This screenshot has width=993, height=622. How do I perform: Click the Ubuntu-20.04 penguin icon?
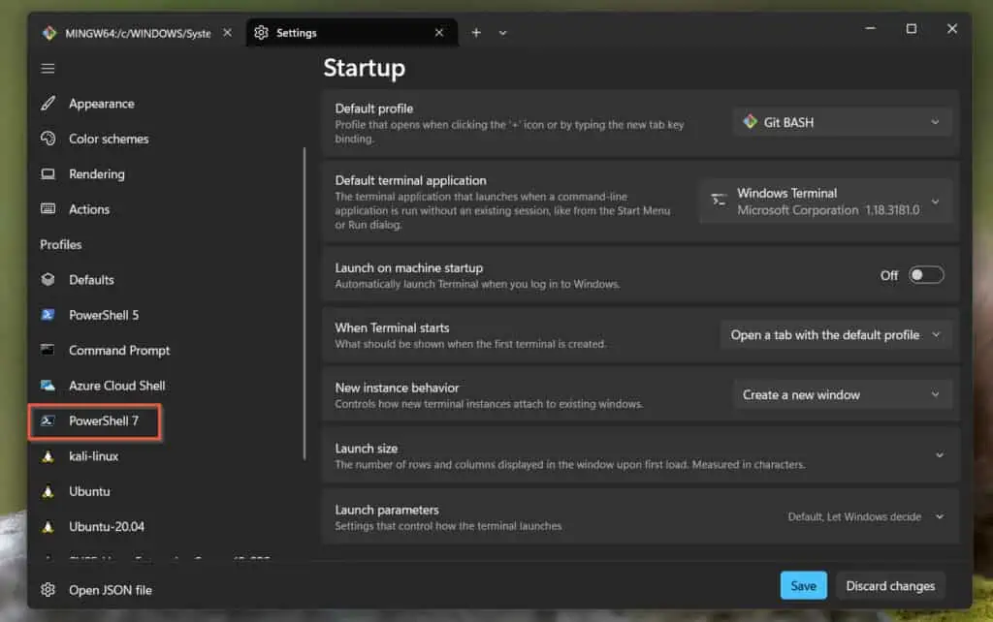coord(48,526)
